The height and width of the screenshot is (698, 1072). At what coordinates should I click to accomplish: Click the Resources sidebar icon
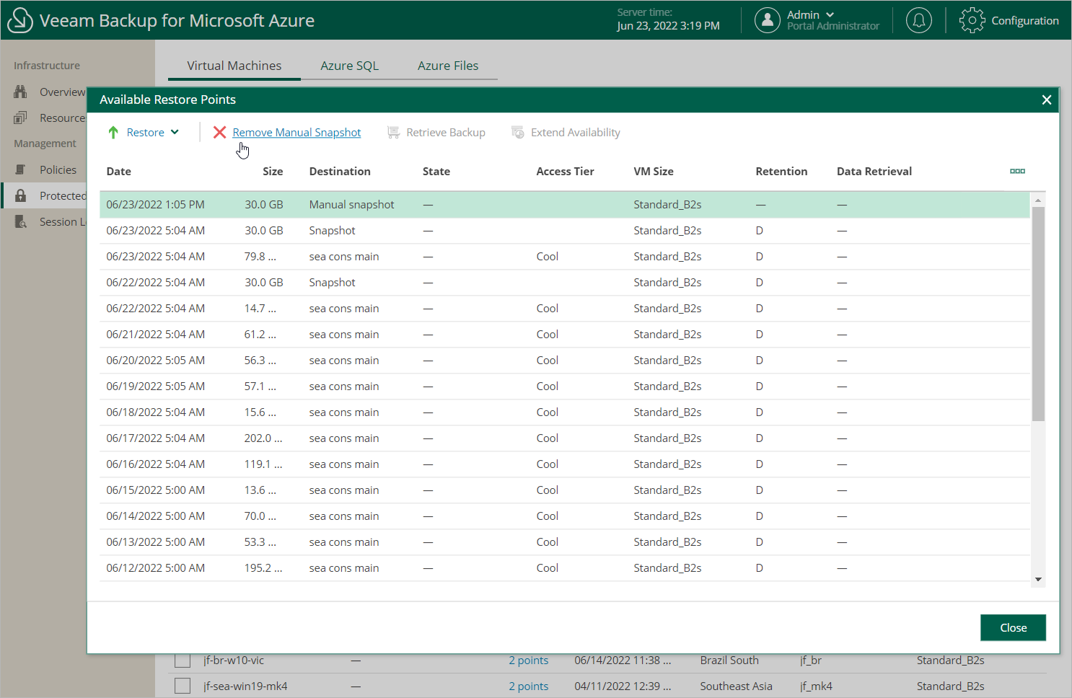click(x=20, y=118)
